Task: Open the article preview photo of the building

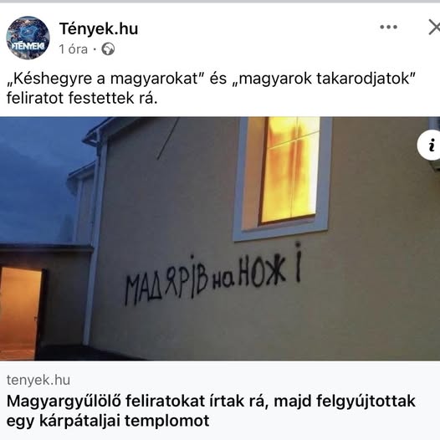Action: coord(220,238)
